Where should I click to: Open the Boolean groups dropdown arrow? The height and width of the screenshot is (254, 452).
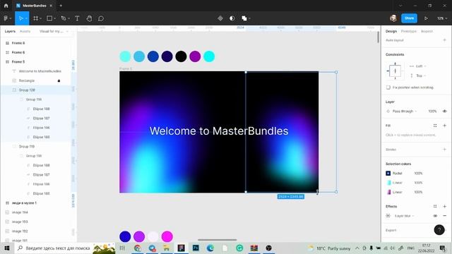coord(249,18)
